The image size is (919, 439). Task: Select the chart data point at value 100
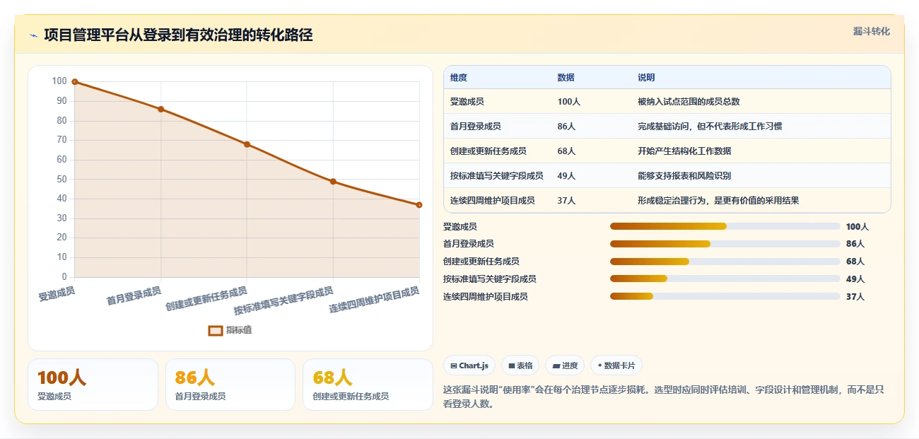tap(75, 82)
